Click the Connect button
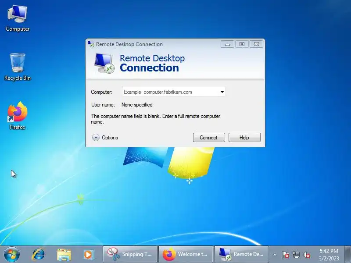351x263 pixels. 209,137
